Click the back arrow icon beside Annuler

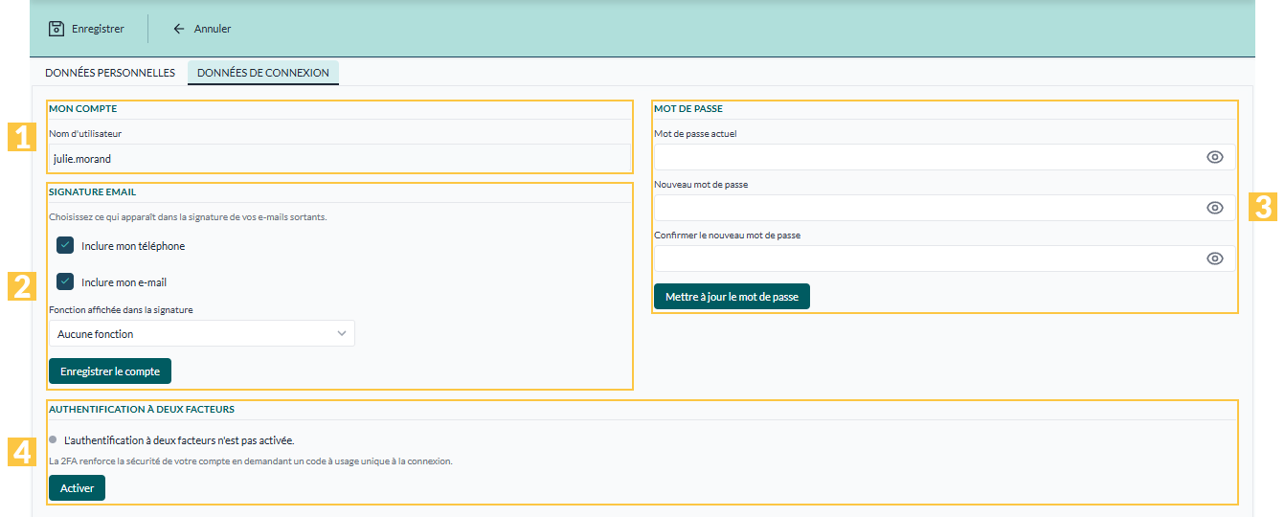tap(179, 29)
